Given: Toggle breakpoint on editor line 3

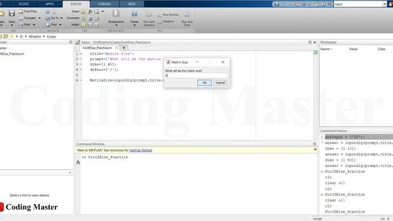Looking at the screenshot, I should pyautogui.click(x=80, y=64).
